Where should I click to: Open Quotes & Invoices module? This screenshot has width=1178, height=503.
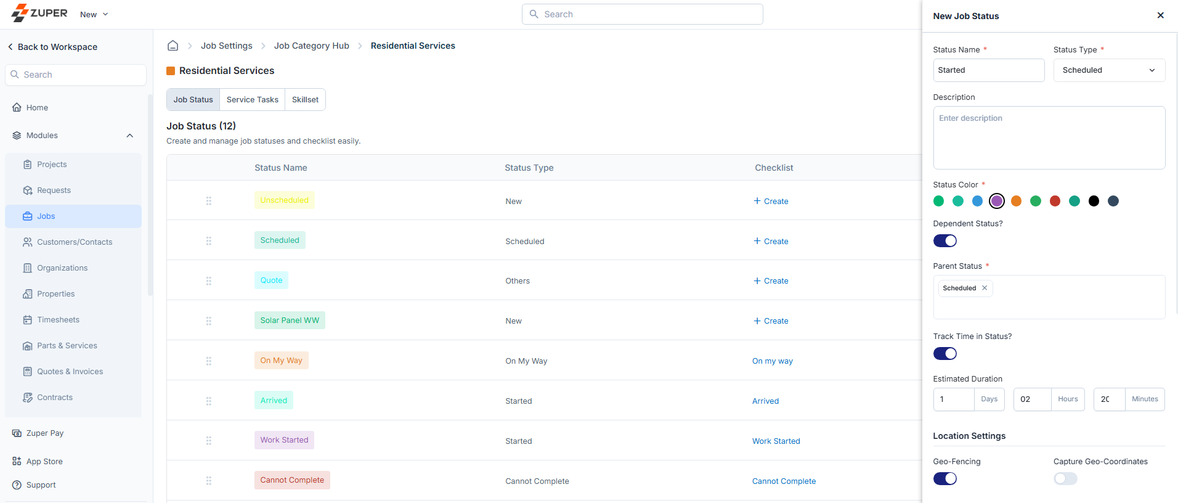pos(73,372)
